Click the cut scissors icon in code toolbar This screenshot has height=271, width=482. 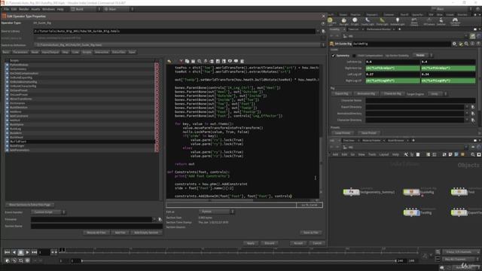coord(181,61)
